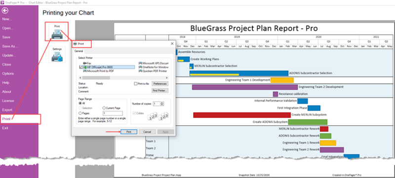
Task: Open Options from the sidebar
Action: pos(8,73)
